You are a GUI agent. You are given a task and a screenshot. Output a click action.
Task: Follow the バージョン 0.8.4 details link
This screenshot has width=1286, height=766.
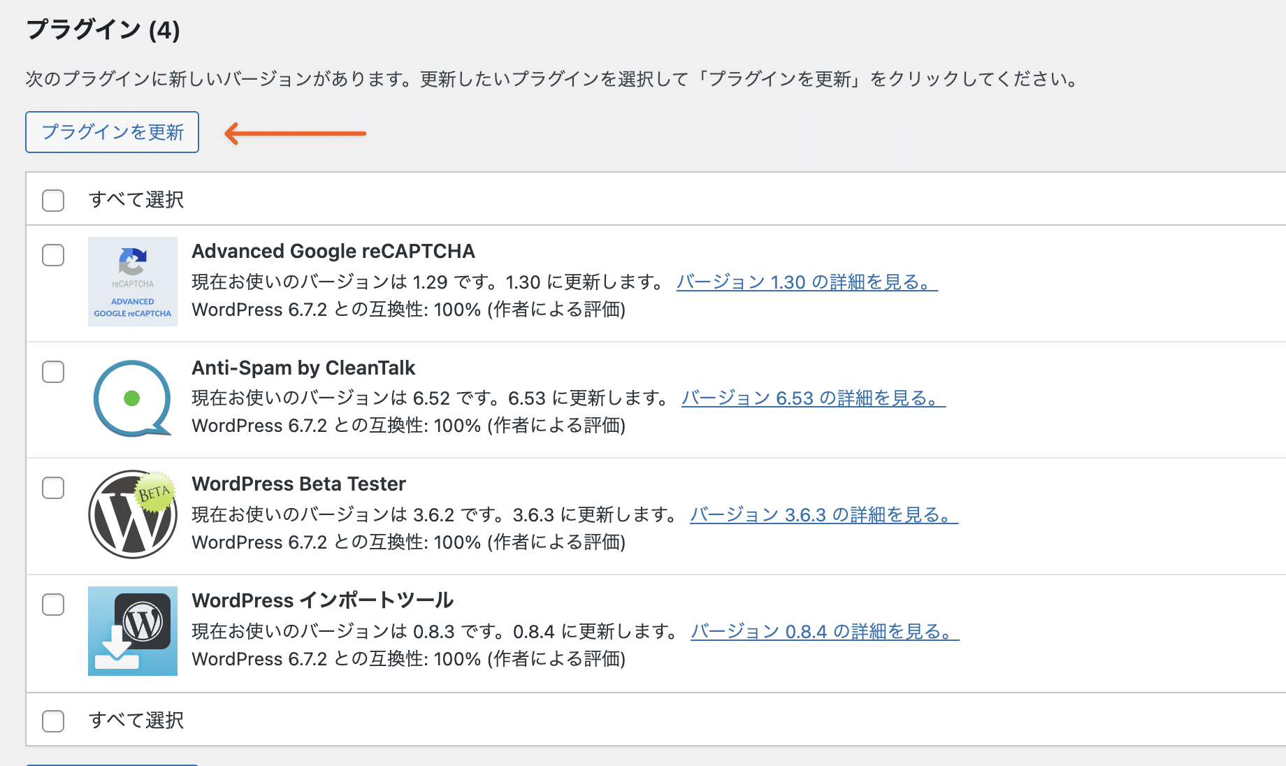click(x=825, y=632)
